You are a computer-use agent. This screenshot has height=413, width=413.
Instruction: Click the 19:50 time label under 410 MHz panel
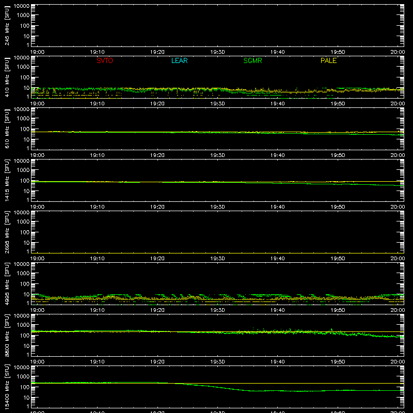click(338, 104)
